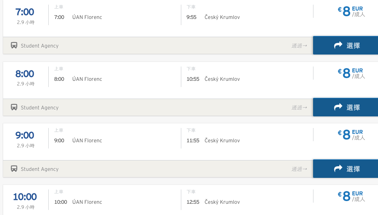Click the €8 EUR price of 7:00 trip
The height and width of the screenshot is (215, 378).
pyautogui.click(x=351, y=11)
